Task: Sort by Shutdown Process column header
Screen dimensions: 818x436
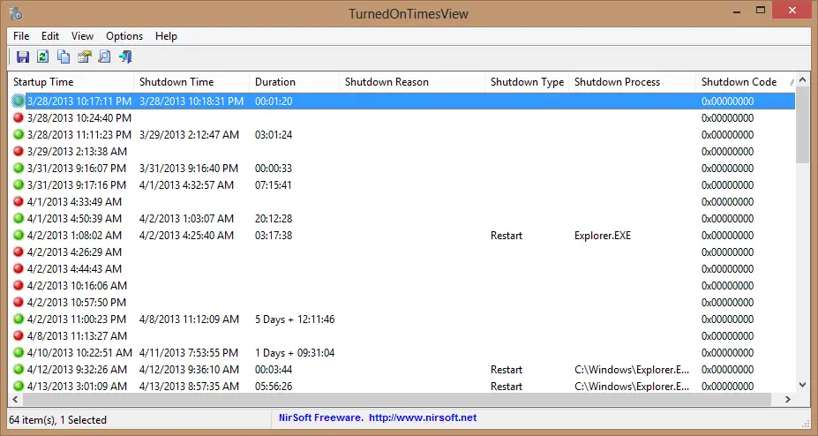Action: (x=633, y=82)
